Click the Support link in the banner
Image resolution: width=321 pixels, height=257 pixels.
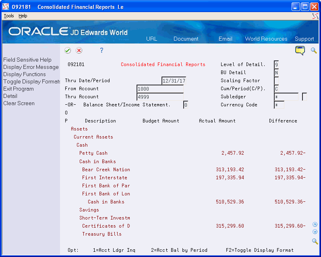[304, 39]
